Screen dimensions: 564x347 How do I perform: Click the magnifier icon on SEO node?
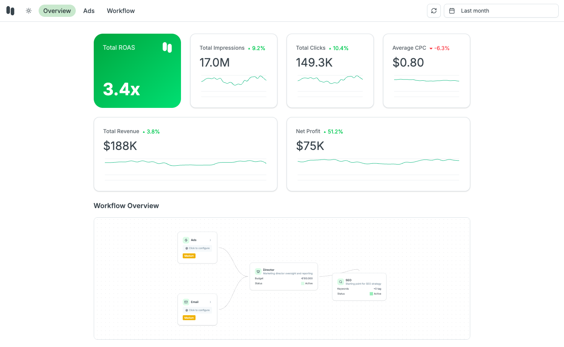pos(341,282)
